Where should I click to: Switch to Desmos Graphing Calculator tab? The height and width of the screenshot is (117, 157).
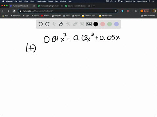pos(50,6)
